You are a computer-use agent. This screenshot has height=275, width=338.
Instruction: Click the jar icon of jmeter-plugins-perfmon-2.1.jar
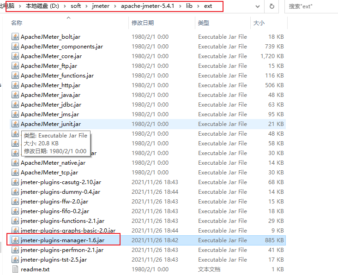click(x=15, y=250)
